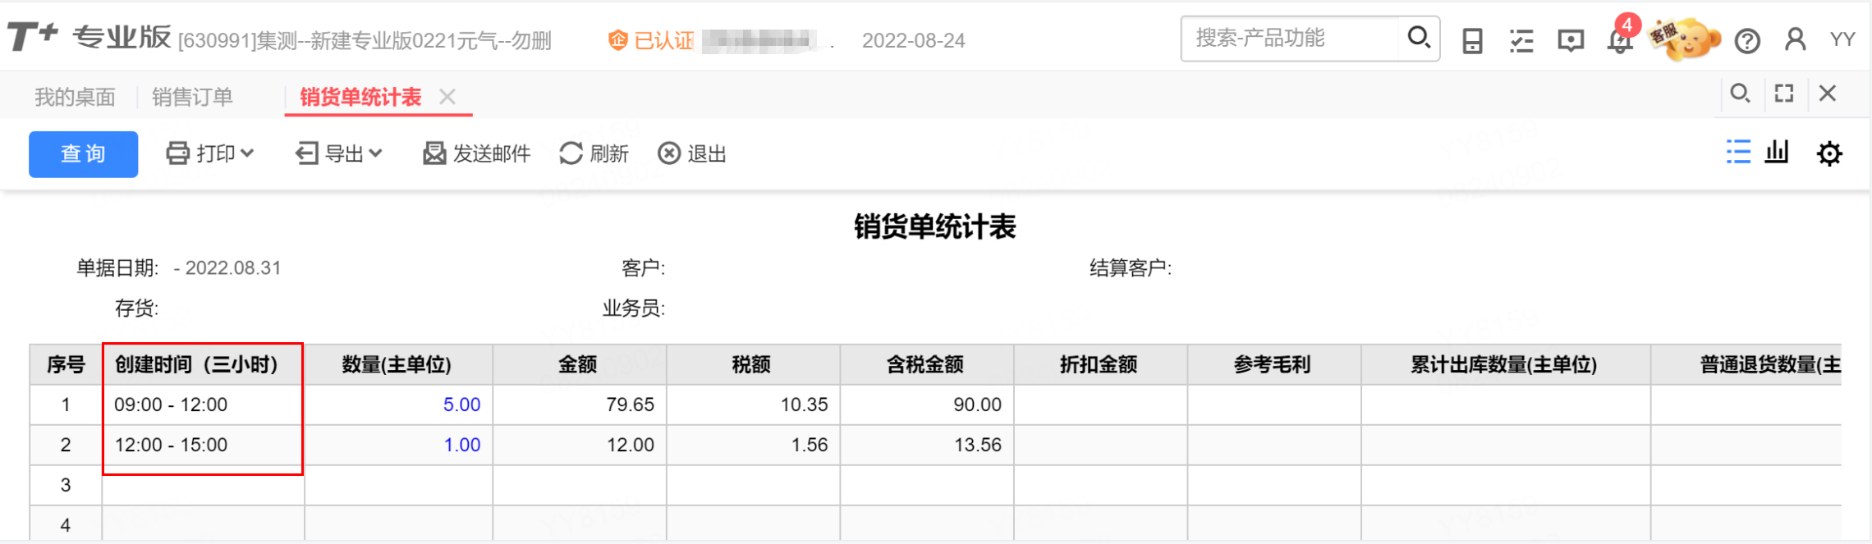The width and height of the screenshot is (1872, 544).
Task: Open the message board icon
Action: (1571, 40)
